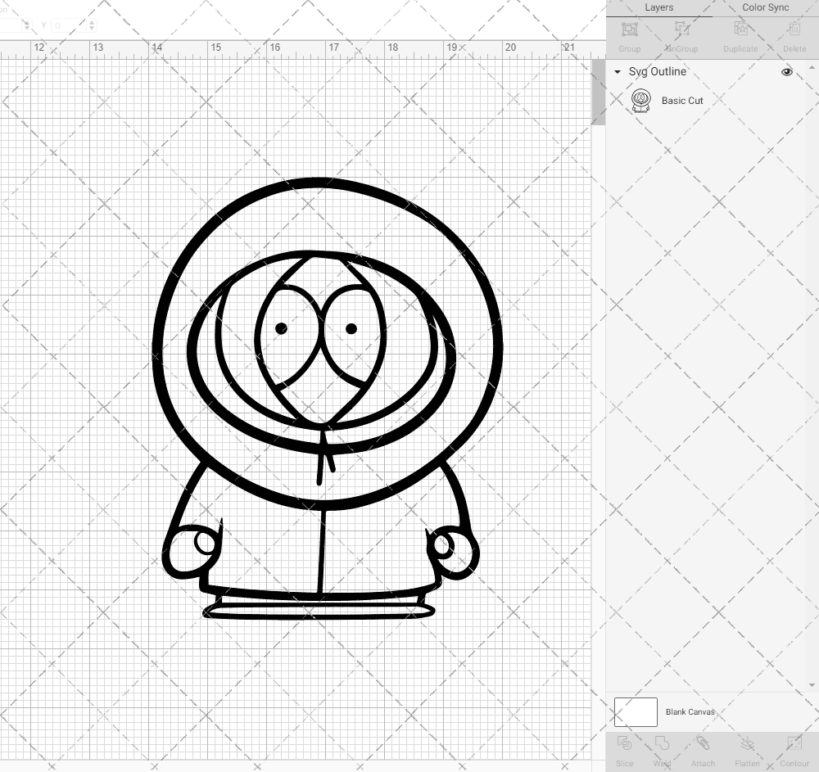The height and width of the screenshot is (772, 819).
Task: Click the Blank Canvas label
Action: (690, 712)
